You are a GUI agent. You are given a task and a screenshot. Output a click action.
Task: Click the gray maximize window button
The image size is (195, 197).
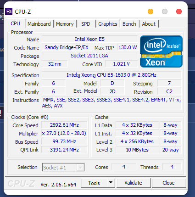[165, 11]
